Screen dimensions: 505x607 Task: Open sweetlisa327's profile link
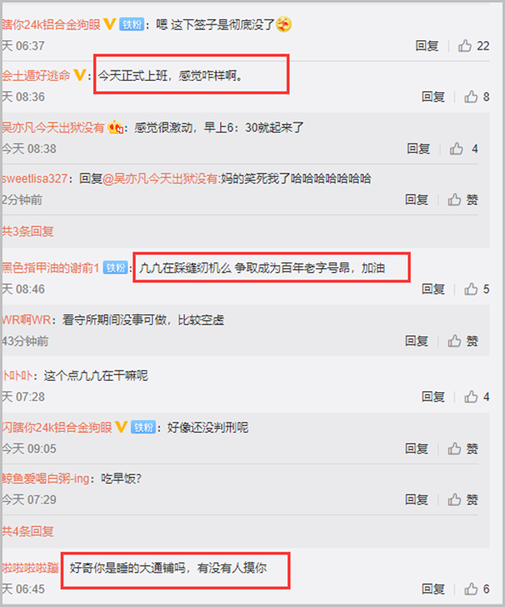click(35, 179)
